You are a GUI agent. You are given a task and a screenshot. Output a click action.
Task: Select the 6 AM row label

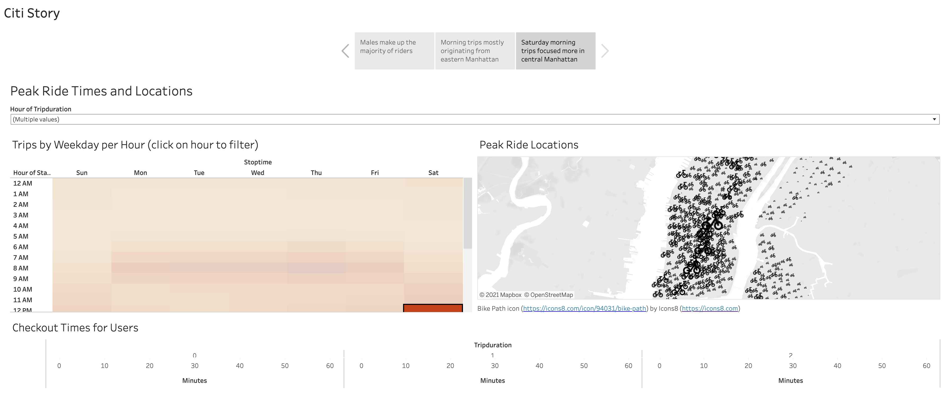tap(21, 247)
